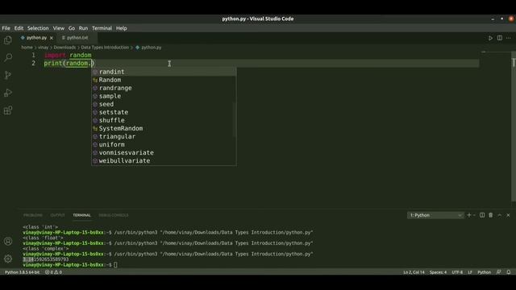Kill the terminal with trash icon
Image resolution: width=516 pixels, height=290 pixels.
[x=491, y=215]
